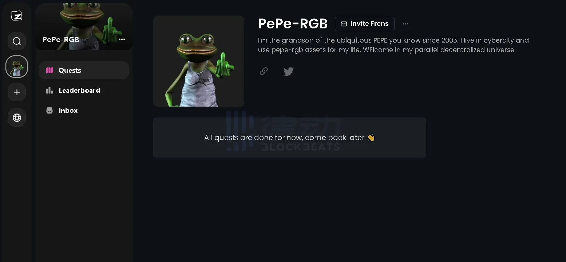This screenshot has height=262, width=566.
Task: Open the Quests menu item
Action: tap(84, 70)
